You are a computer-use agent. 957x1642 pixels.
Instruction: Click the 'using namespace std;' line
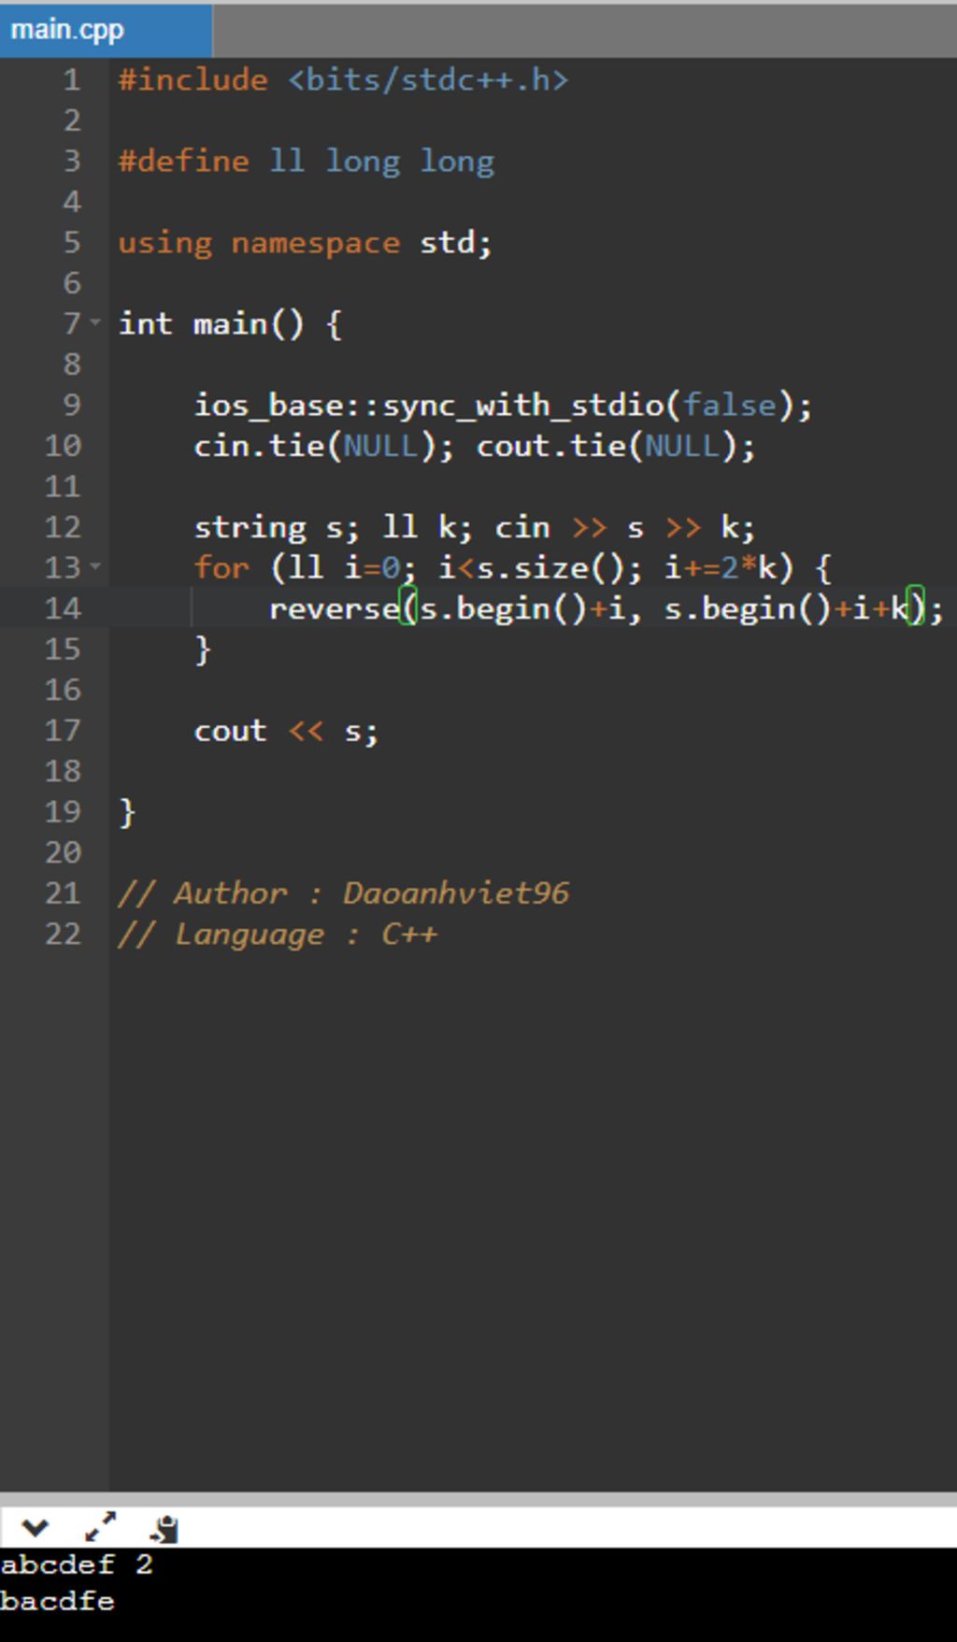(305, 243)
